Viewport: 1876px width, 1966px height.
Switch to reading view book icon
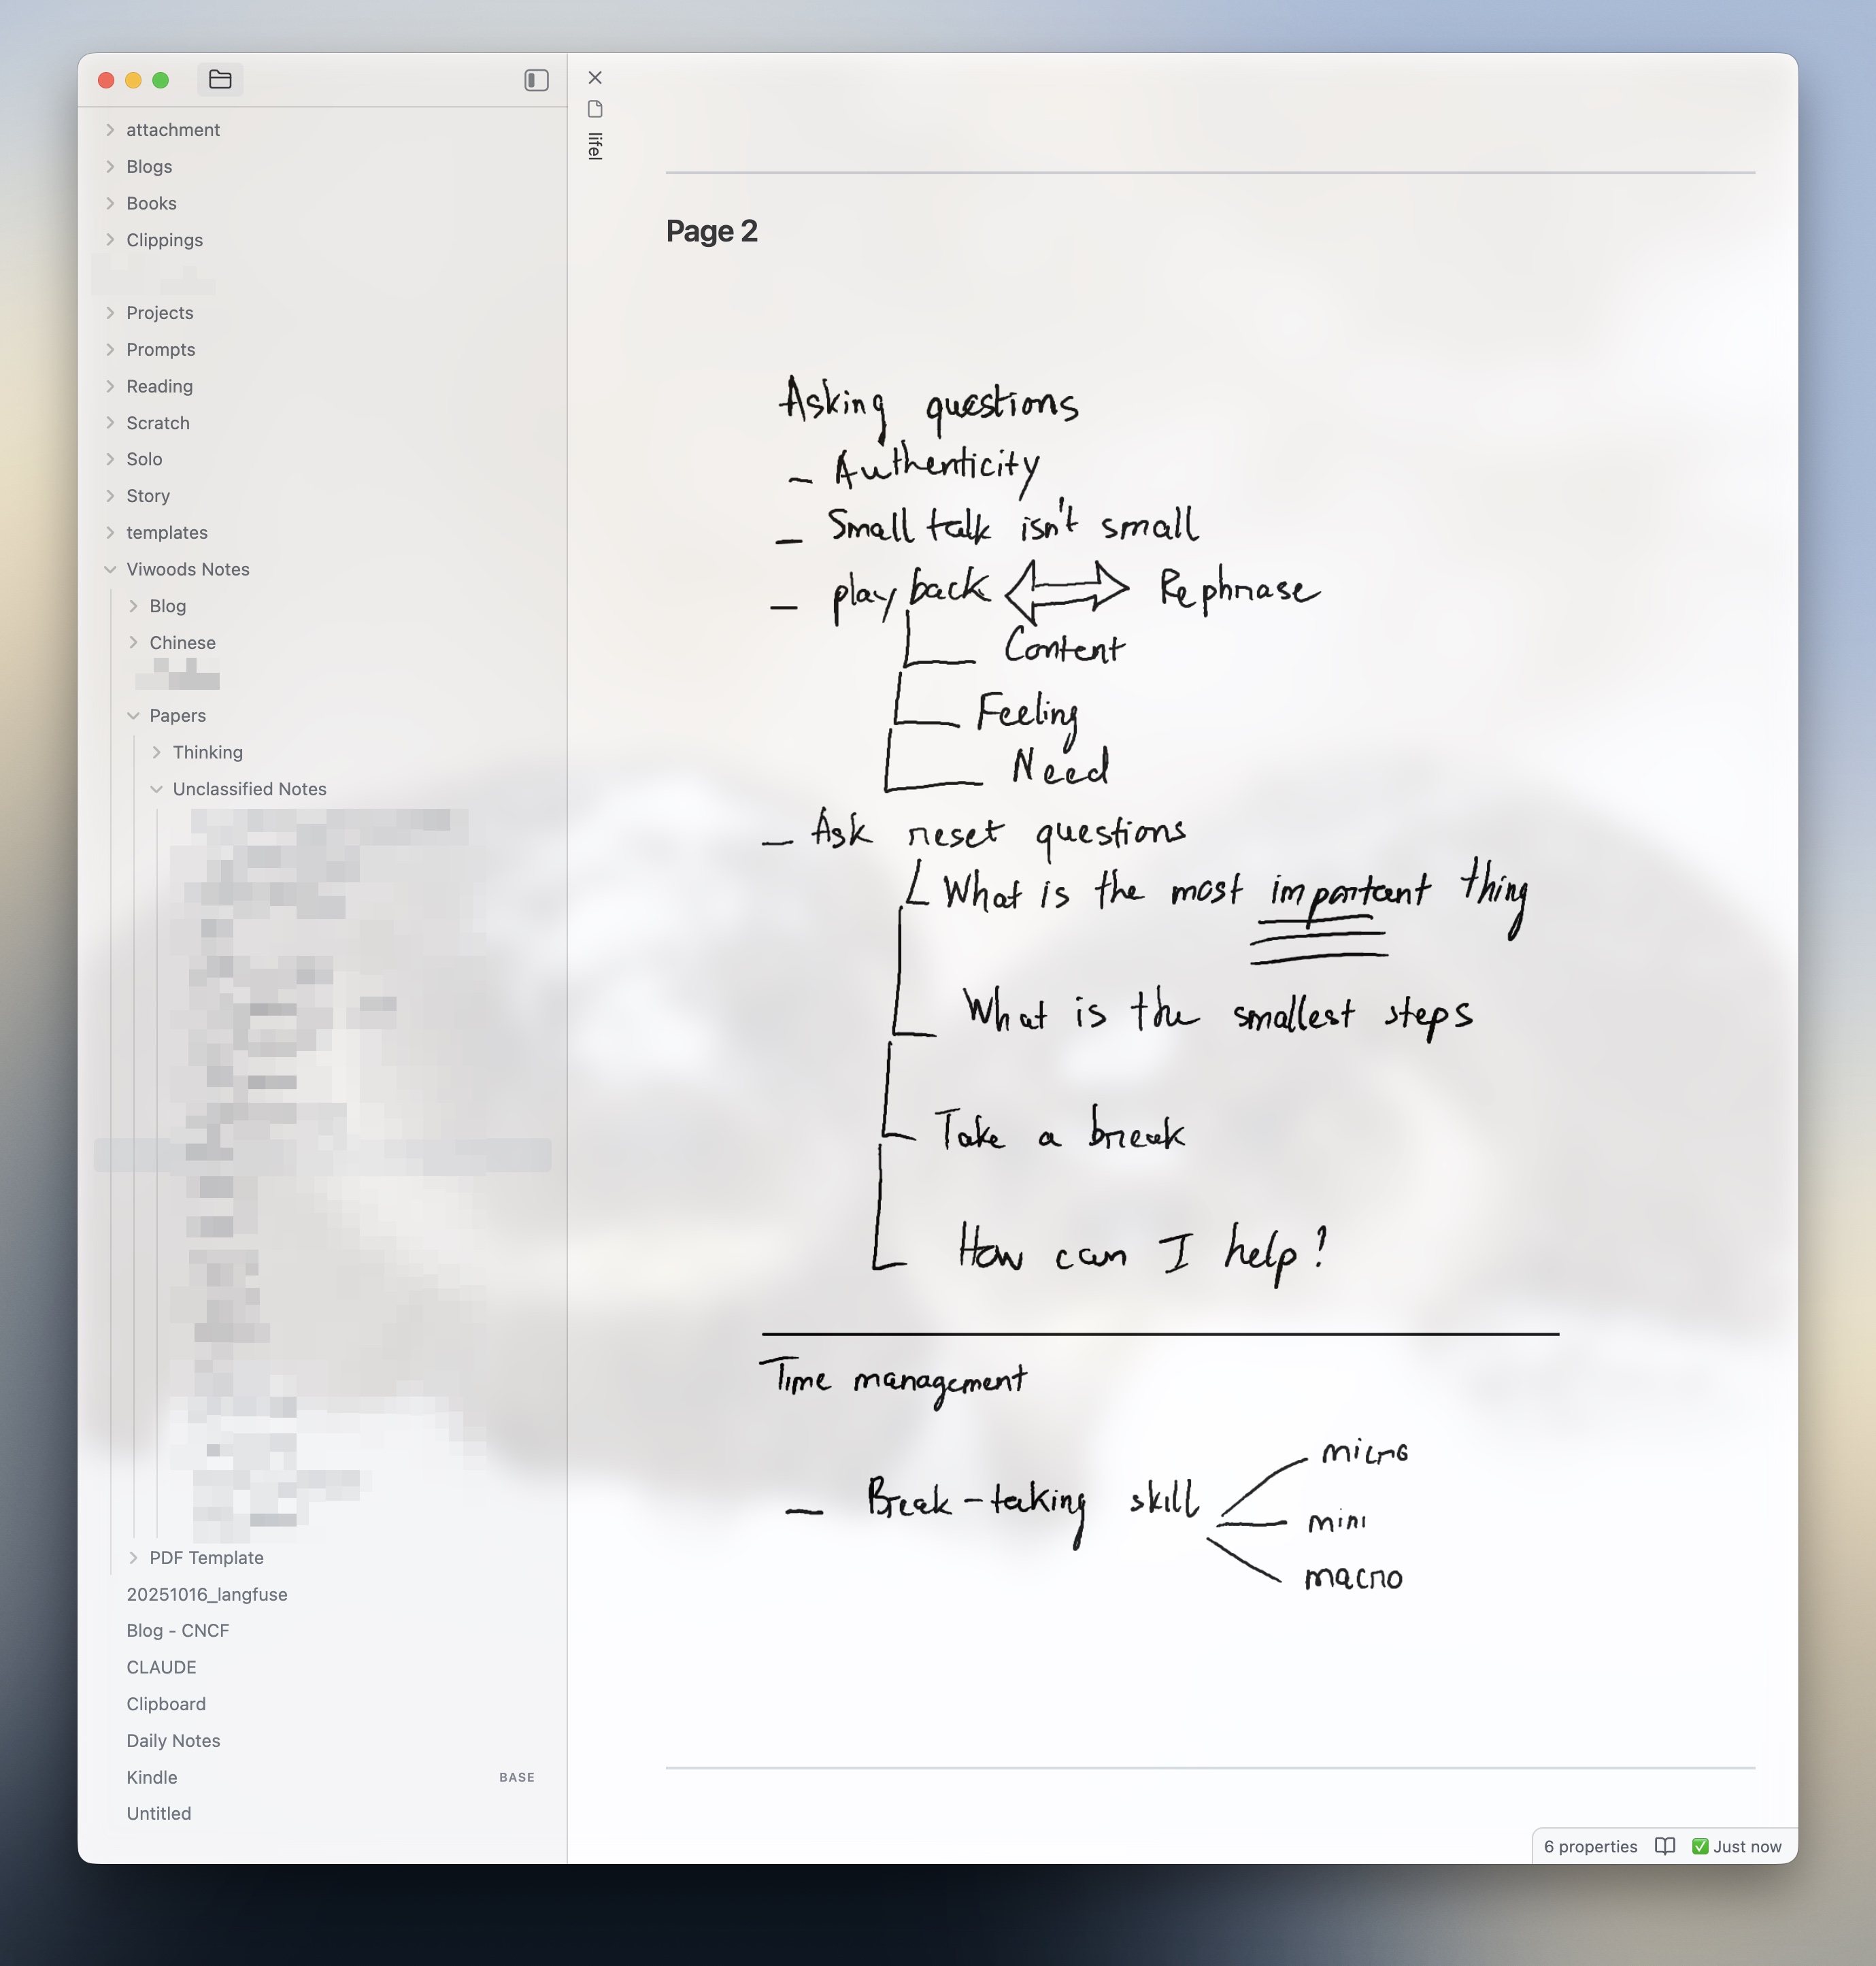click(1664, 1846)
